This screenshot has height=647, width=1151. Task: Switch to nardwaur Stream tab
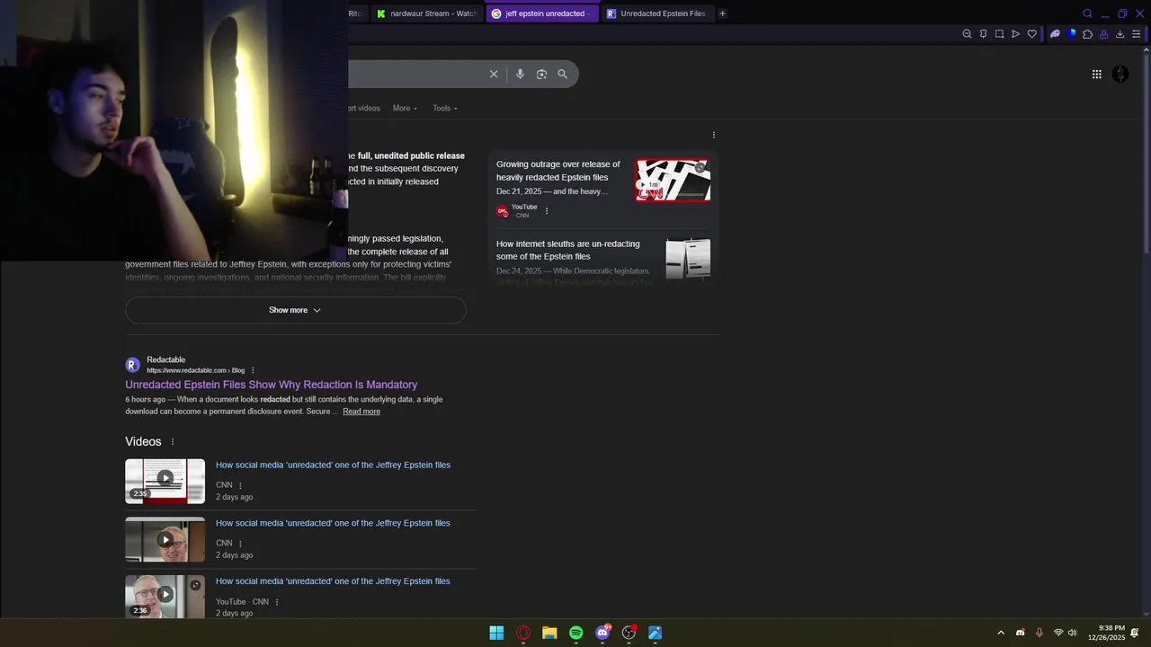point(427,13)
